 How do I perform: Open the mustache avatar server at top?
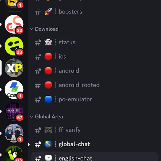pyautogui.click(x=14, y=3)
